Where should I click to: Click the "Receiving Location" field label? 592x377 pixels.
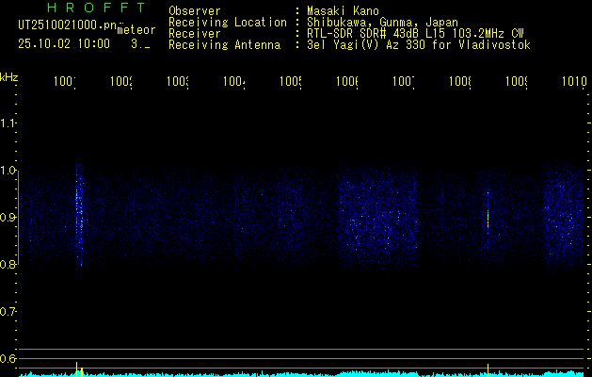[228, 23]
